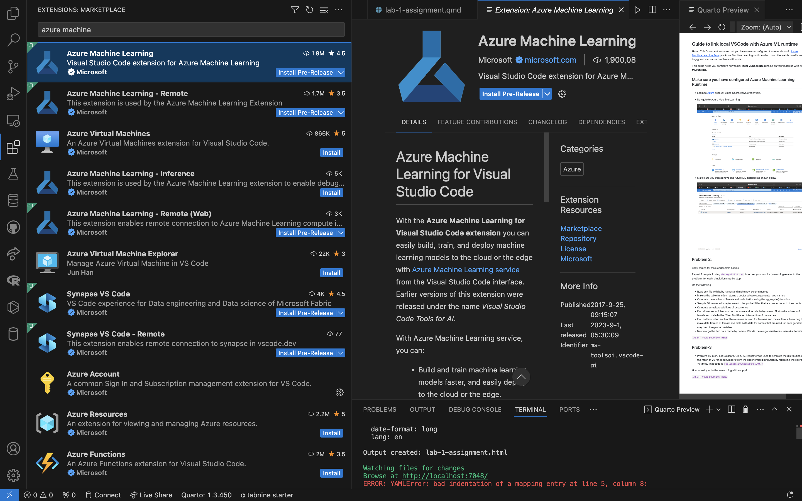
Task: Click the scroll-to-top arrow button
Action: tap(521, 377)
